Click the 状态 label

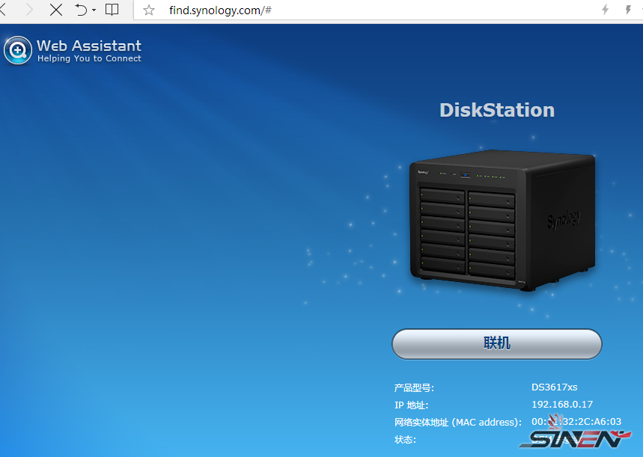(405, 439)
